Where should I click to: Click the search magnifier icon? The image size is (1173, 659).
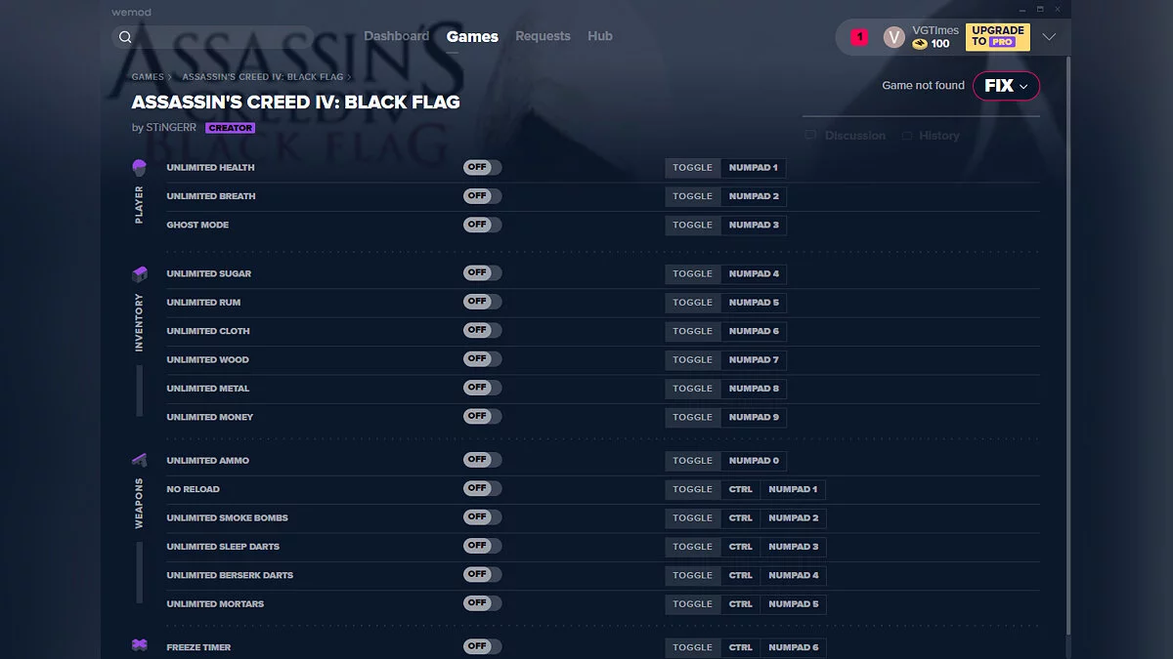point(125,36)
